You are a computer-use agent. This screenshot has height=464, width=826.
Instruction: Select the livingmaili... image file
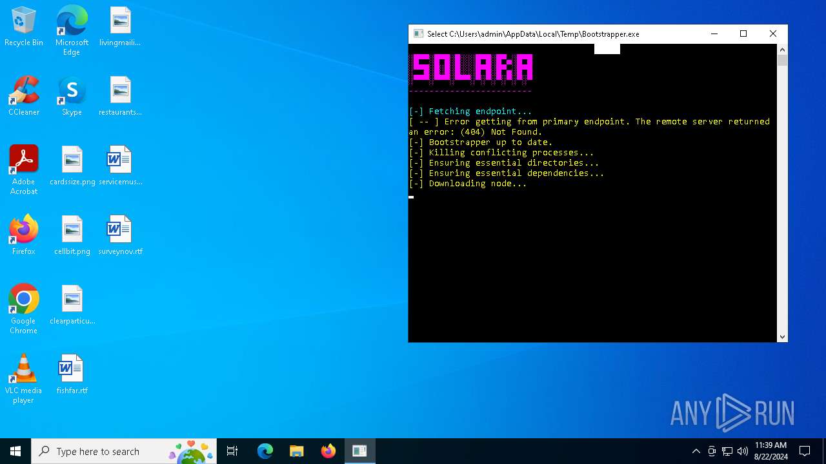[x=120, y=26]
